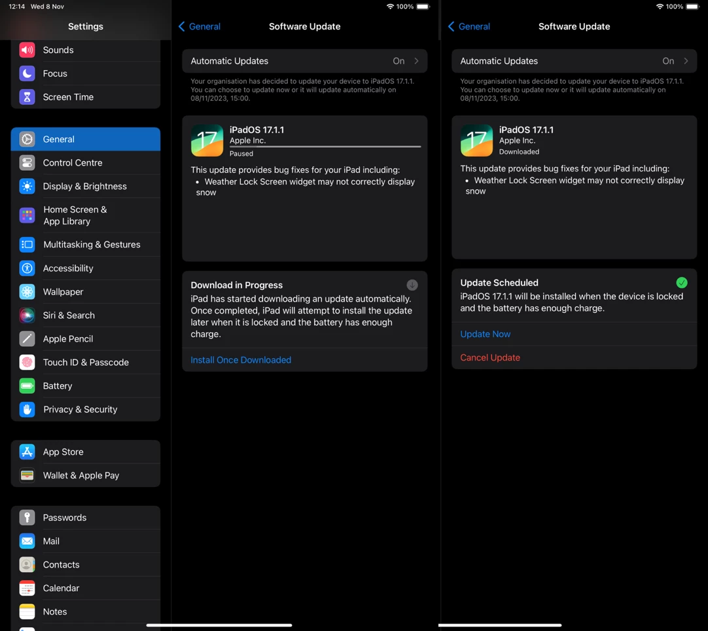Tap the home indicator bar at bottom left
Screen dimensions: 708x631
pyautogui.click(x=219, y=625)
